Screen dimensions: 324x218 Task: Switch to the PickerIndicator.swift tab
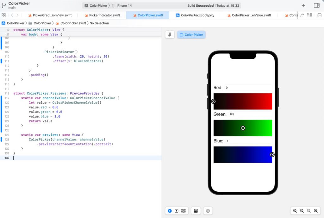click(x=102, y=15)
